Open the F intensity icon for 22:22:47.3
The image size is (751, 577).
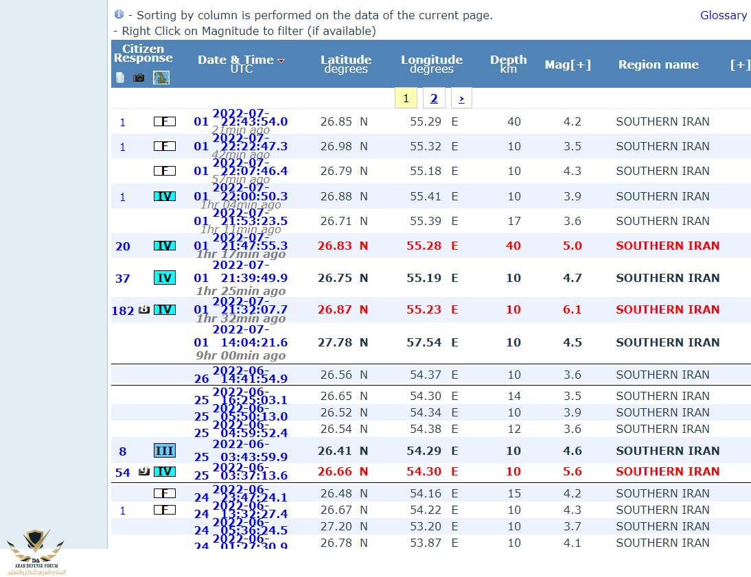click(164, 146)
